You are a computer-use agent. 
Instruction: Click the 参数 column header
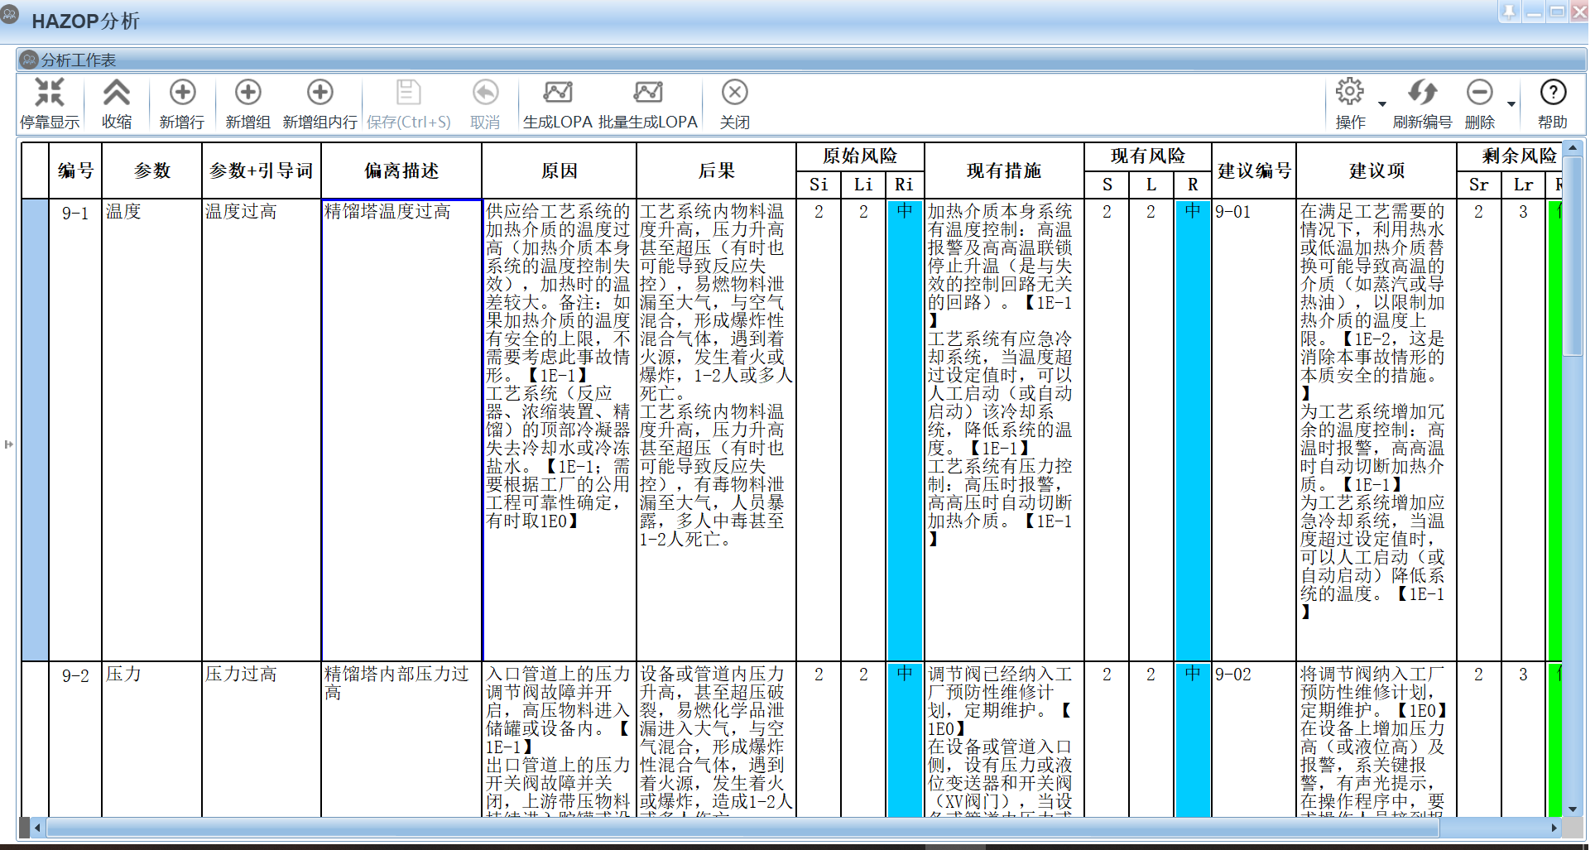coord(152,170)
